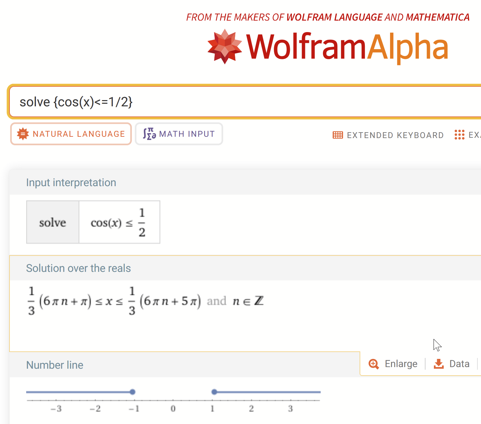Image resolution: width=481 pixels, height=424 pixels.
Task: Open the Solution over the reals pod
Action: (79, 268)
